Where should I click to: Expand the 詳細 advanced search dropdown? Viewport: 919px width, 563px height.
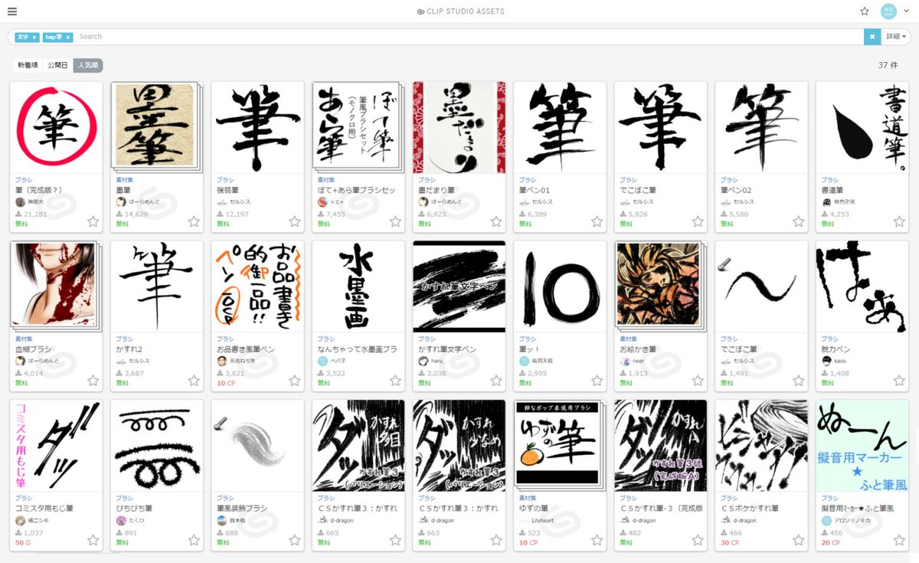click(896, 37)
